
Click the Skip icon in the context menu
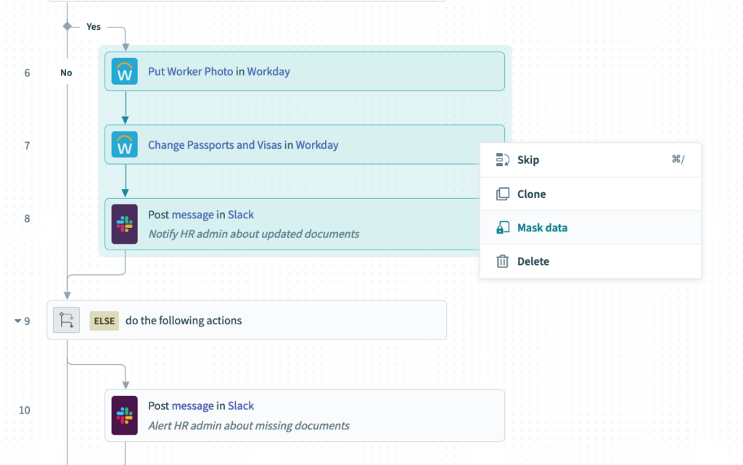502,160
